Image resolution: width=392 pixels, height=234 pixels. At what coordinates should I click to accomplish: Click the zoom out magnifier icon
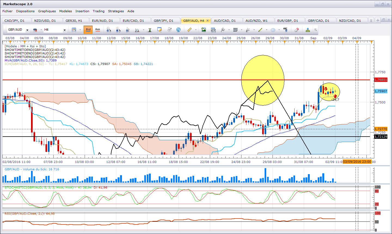click(118, 30)
